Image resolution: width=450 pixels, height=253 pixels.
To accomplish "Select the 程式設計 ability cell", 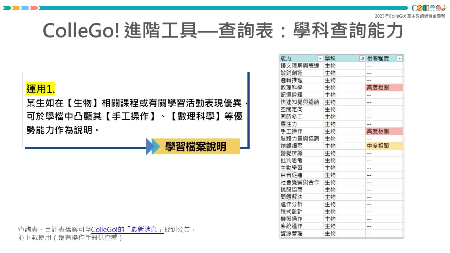I will 301,212.
